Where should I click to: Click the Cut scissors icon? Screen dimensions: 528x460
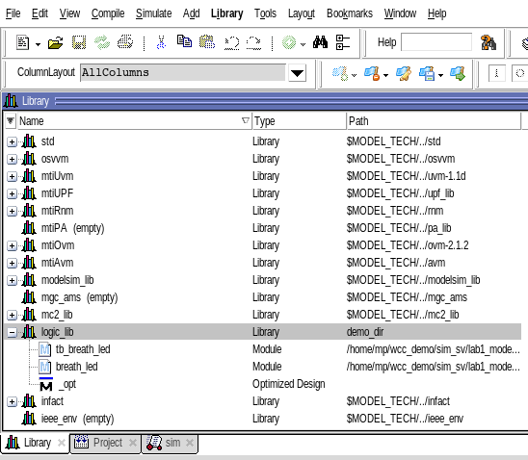click(161, 43)
